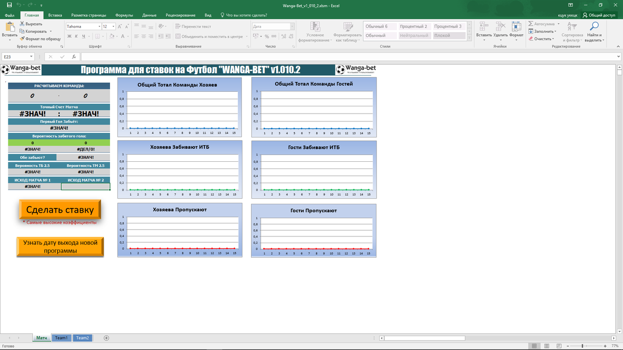Click the Paste (Вставить) clipboard icon
623x350 pixels.
(9, 27)
